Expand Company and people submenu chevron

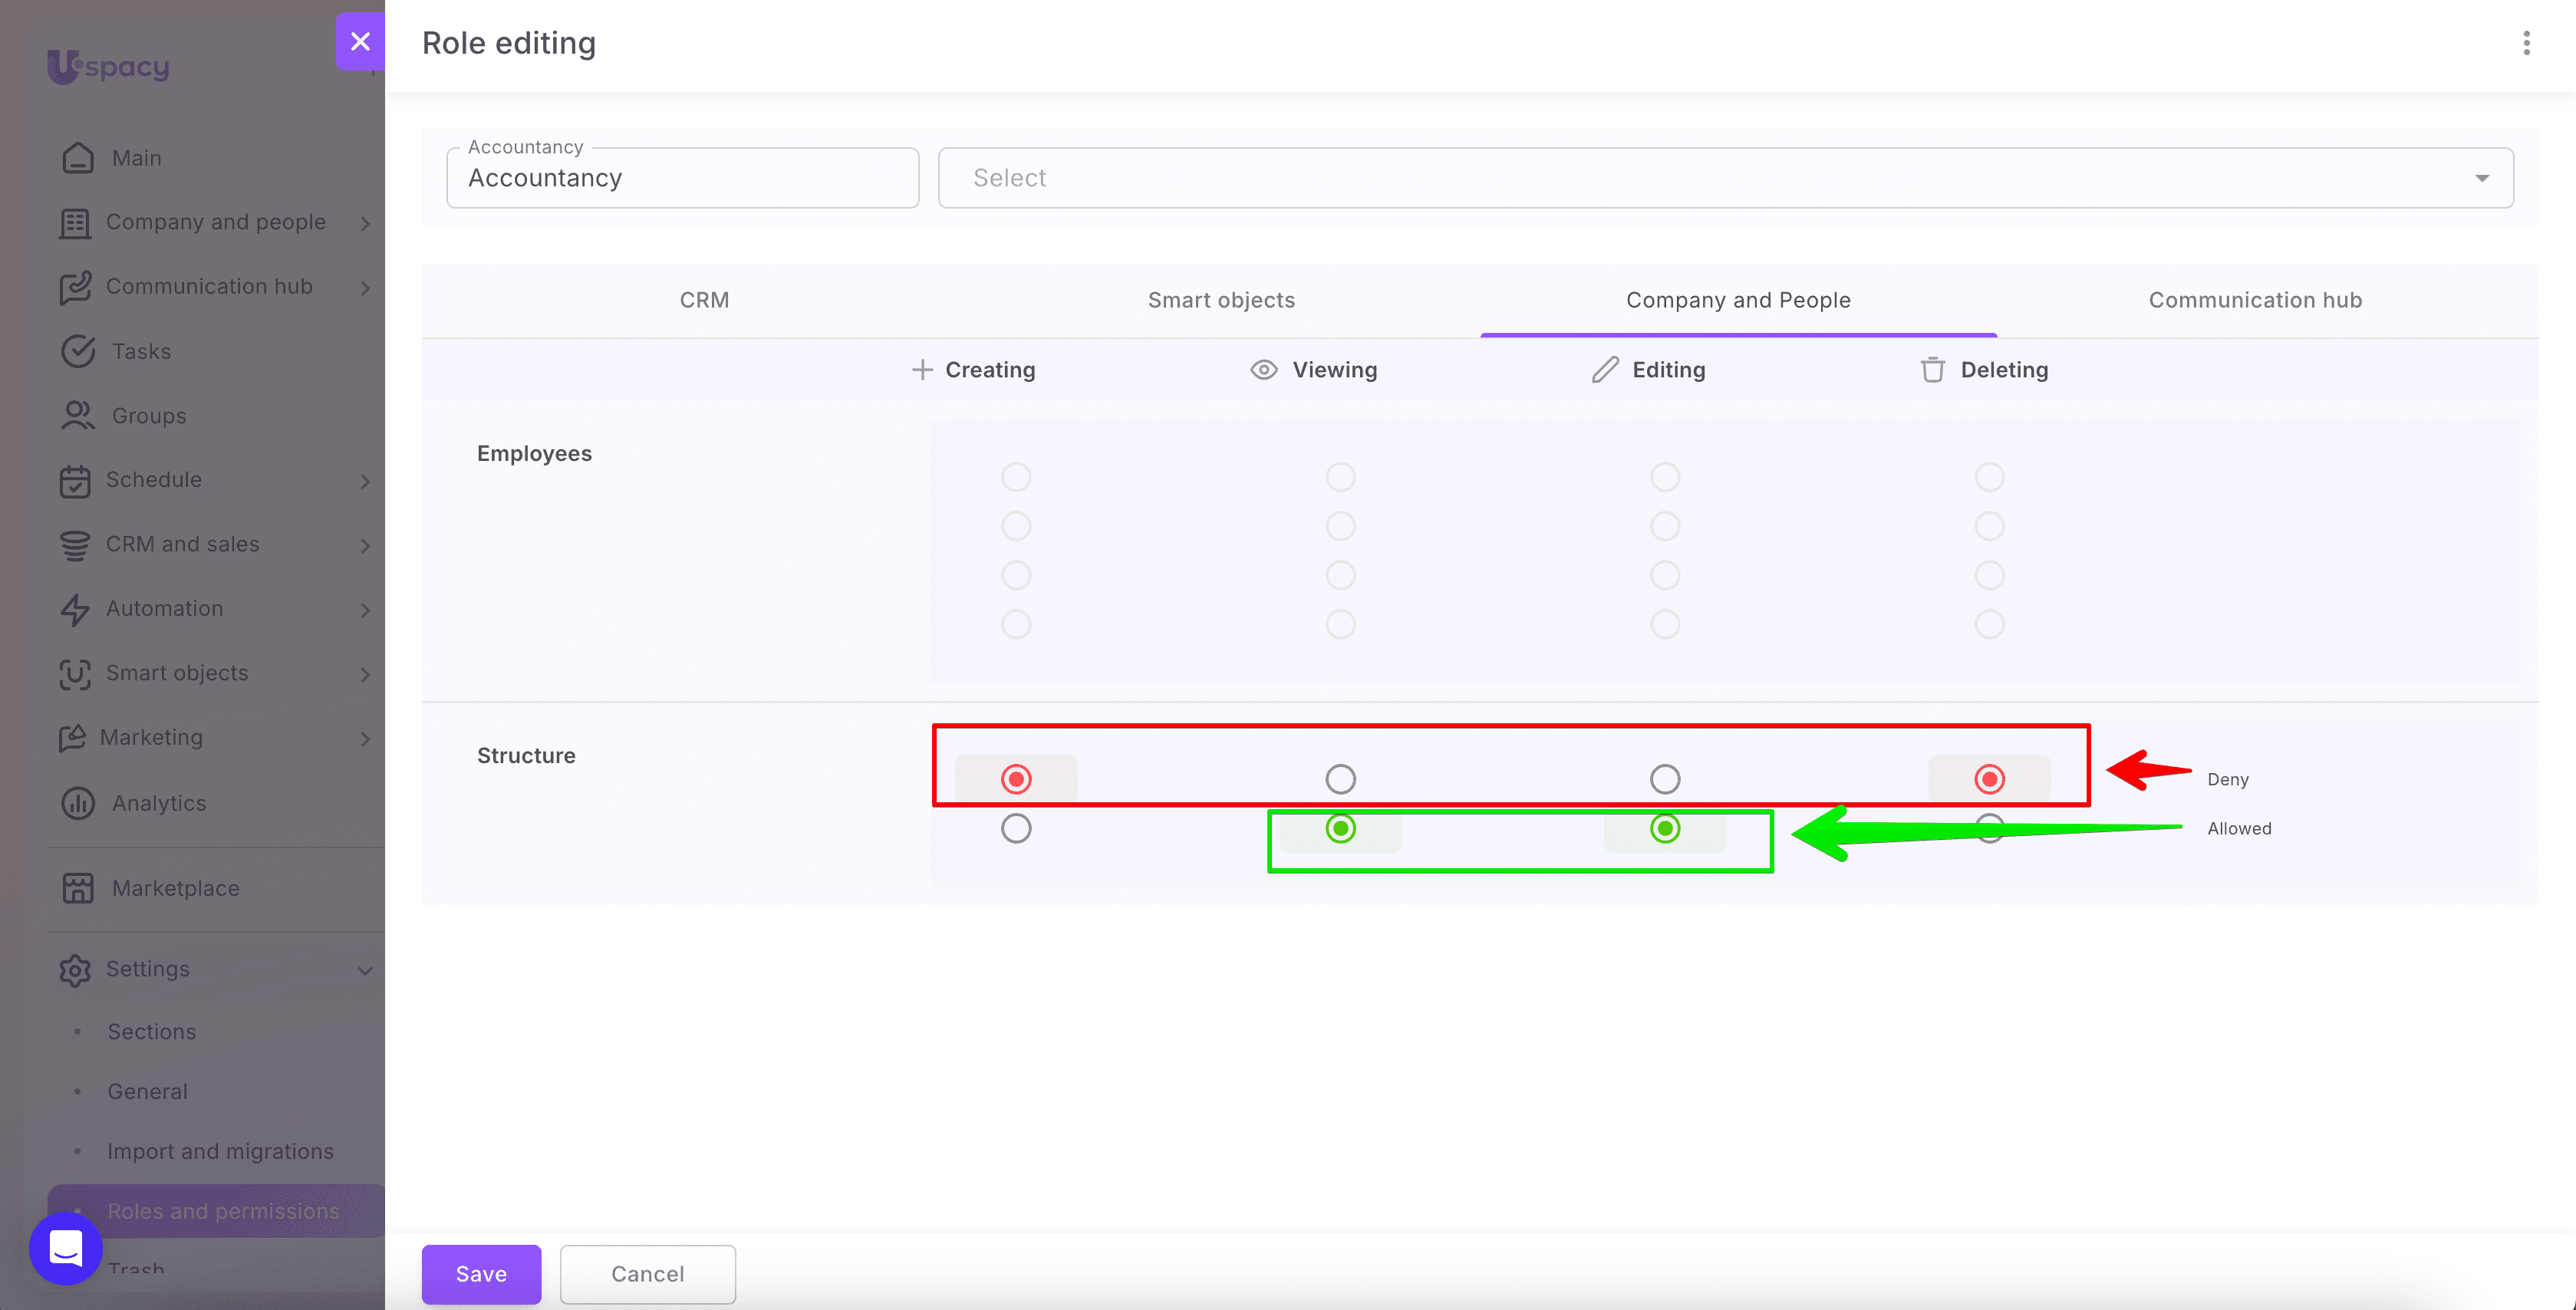coord(365,223)
